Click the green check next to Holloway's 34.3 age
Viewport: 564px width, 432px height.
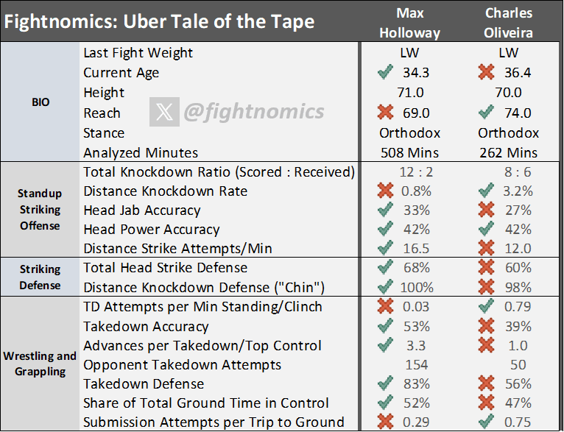pos(384,73)
